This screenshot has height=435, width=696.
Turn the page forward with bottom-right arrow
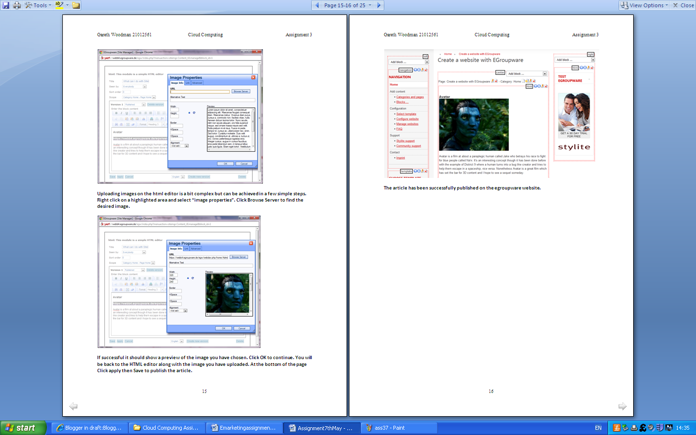623,406
